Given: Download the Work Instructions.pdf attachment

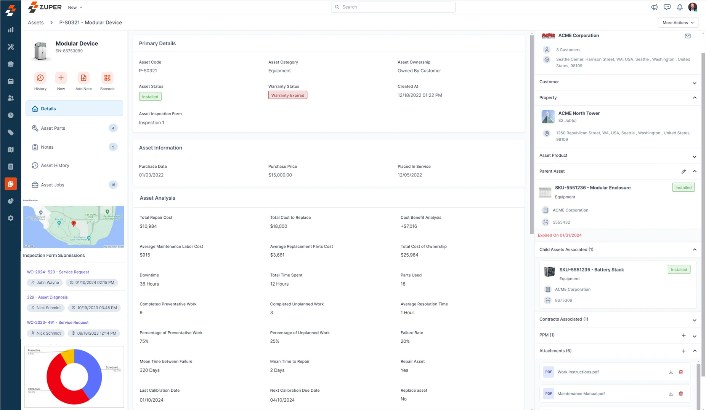Looking at the screenshot, I should 671,372.
